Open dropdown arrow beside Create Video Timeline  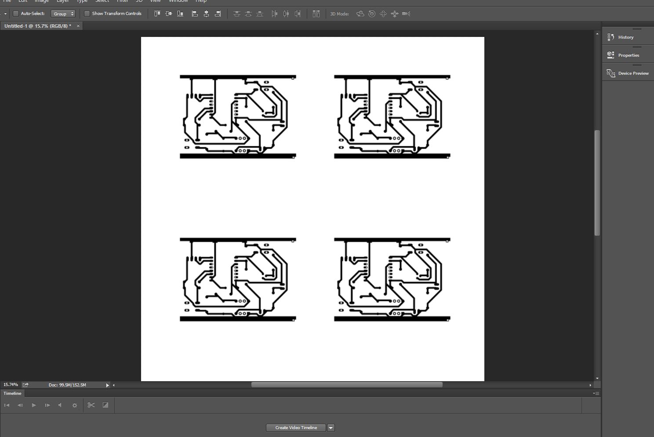(x=331, y=428)
